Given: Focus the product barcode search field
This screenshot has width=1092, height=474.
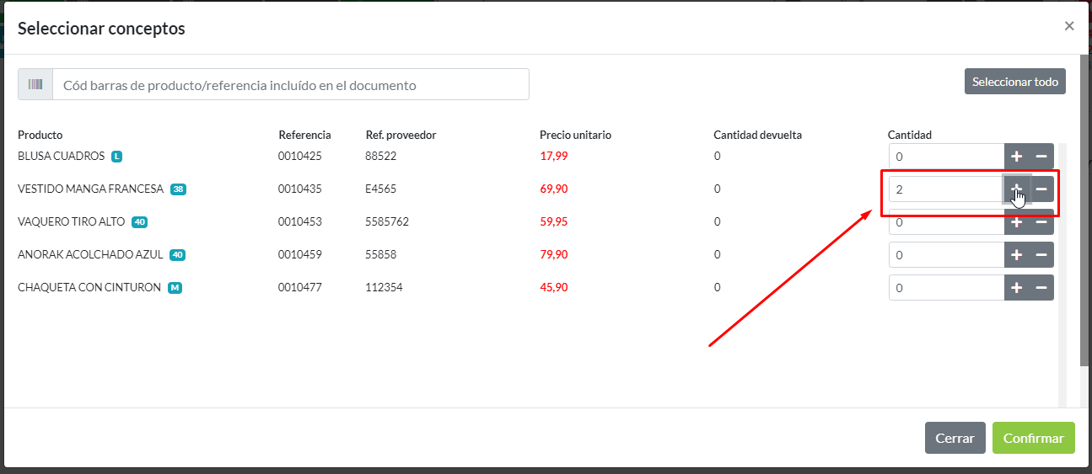Looking at the screenshot, I should coord(291,85).
